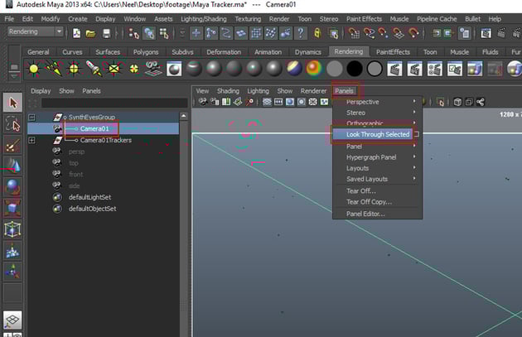Switch to the Polygons shelf tab

click(146, 52)
